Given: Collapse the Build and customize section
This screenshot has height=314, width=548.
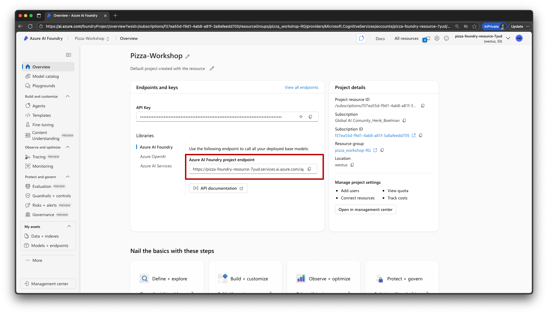Looking at the screenshot, I should [68, 96].
